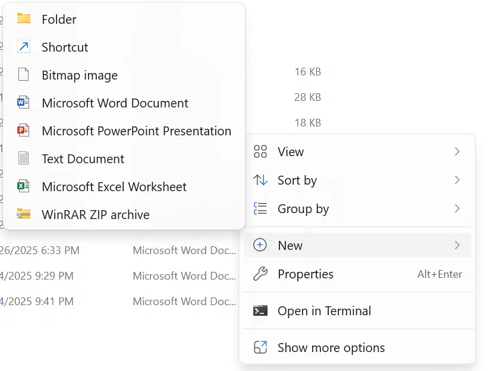Click the yellow Folder icon
Viewport: 500px width, 371px height.
click(x=24, y=18)
